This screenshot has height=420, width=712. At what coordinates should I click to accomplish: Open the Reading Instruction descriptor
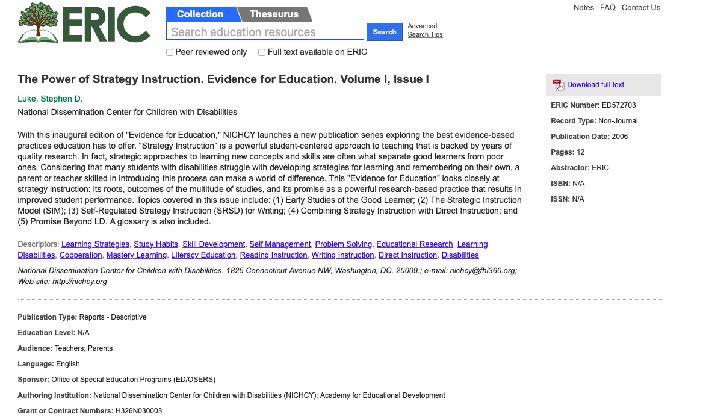click(x=273, y=255)
